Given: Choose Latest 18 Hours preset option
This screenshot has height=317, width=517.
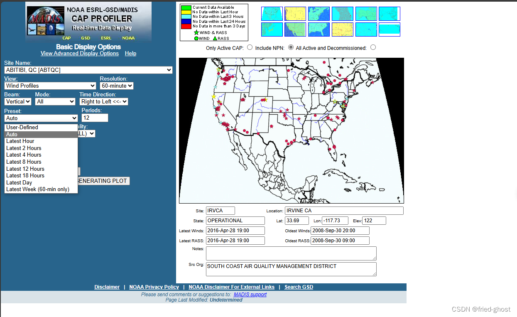Looking at the screenshot, I should pyautogui.click(x=41, y=176).
